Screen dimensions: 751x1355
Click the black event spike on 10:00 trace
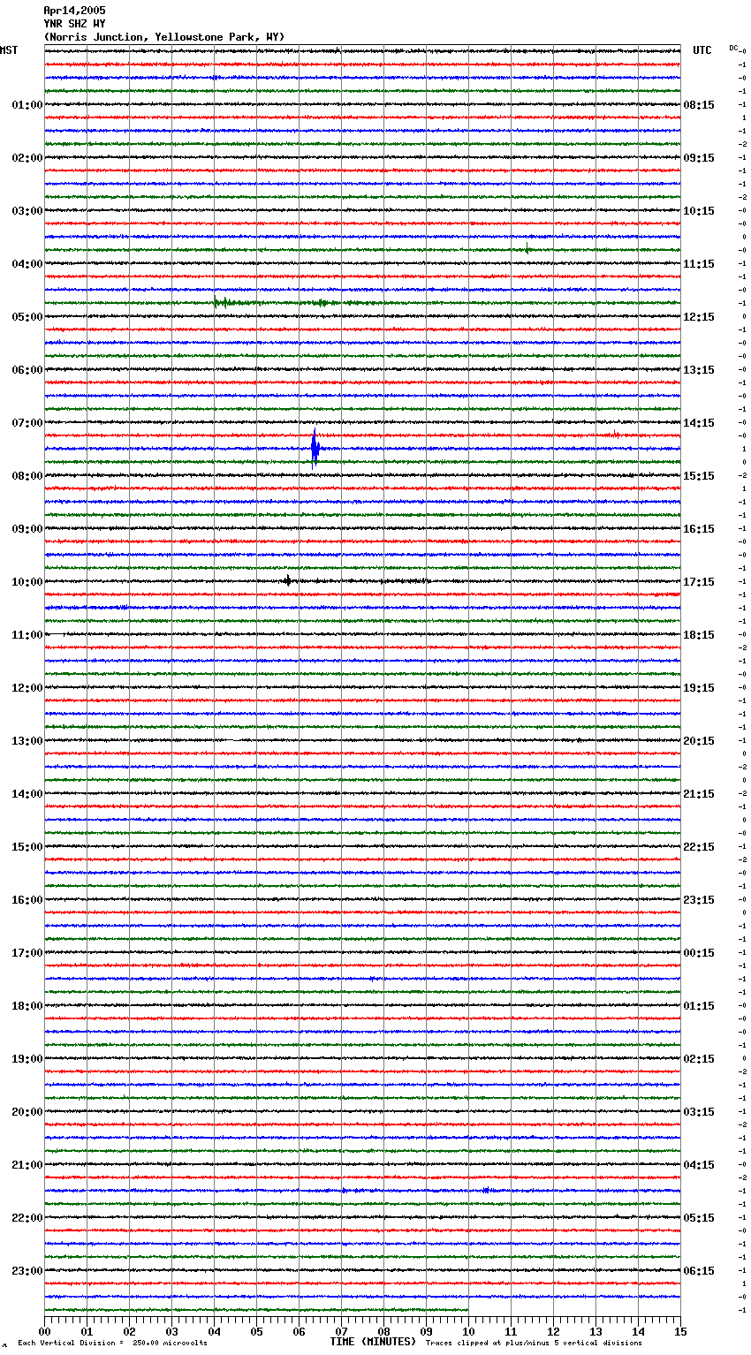point(288,580)
